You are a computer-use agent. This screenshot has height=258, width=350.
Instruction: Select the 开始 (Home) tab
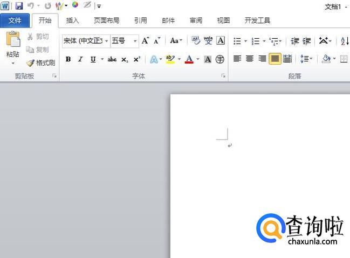click(45, 20)
